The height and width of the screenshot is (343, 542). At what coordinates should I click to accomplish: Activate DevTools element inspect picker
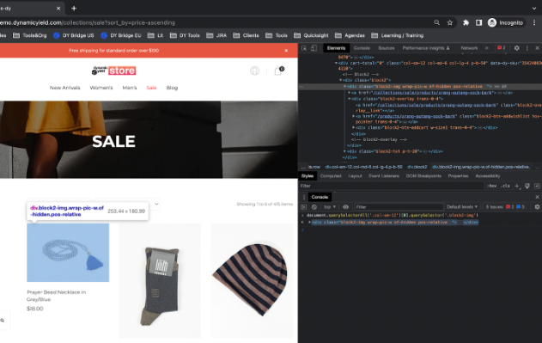pyautogui.click(x=304, y=48)
